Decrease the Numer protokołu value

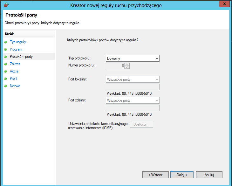tap(127, 67)
